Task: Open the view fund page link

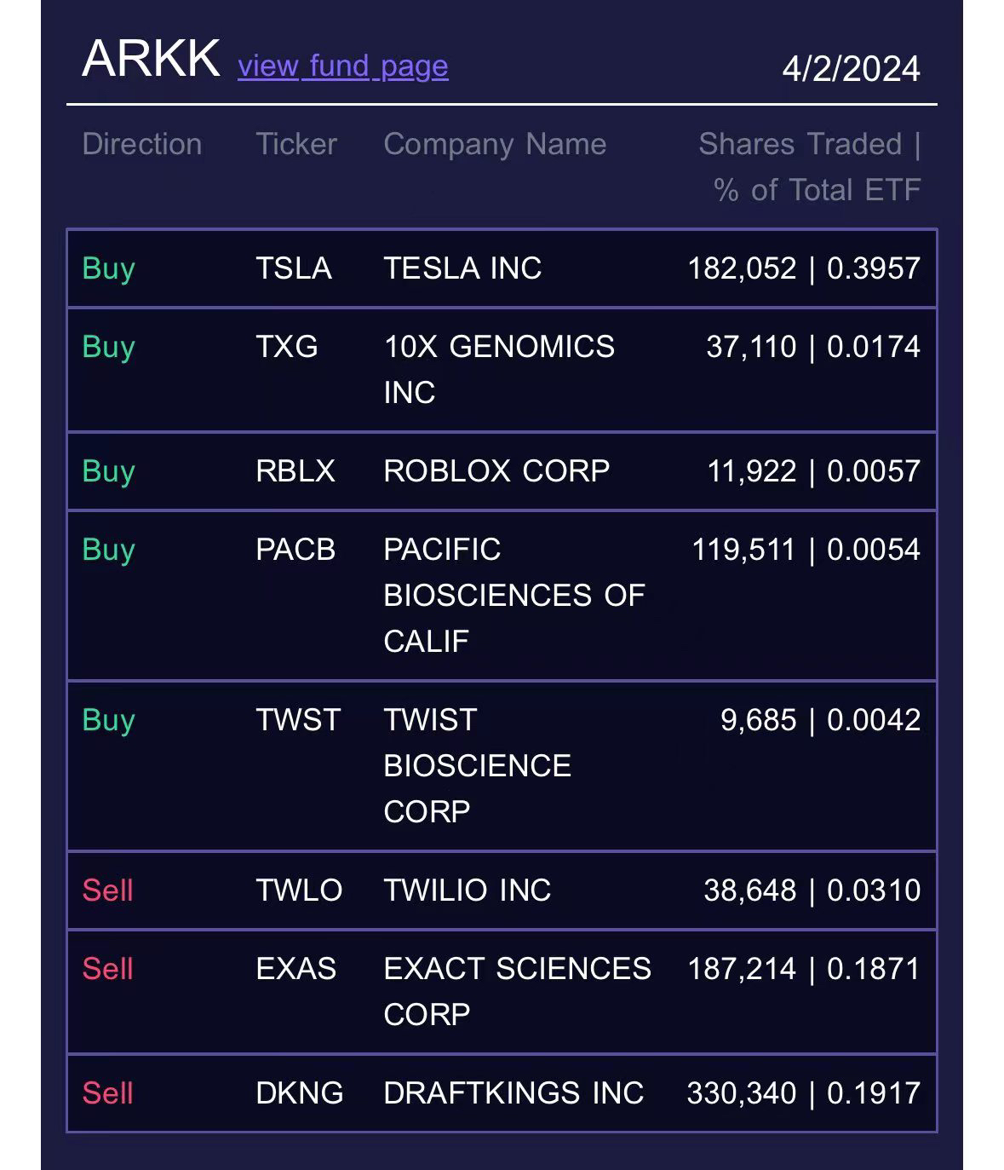Action: [x=342, y=66]
